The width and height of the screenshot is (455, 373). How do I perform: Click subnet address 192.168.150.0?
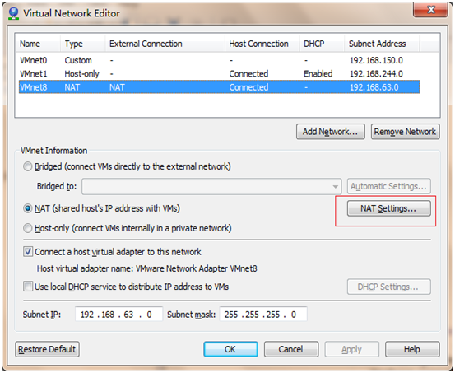pos(376,60)
